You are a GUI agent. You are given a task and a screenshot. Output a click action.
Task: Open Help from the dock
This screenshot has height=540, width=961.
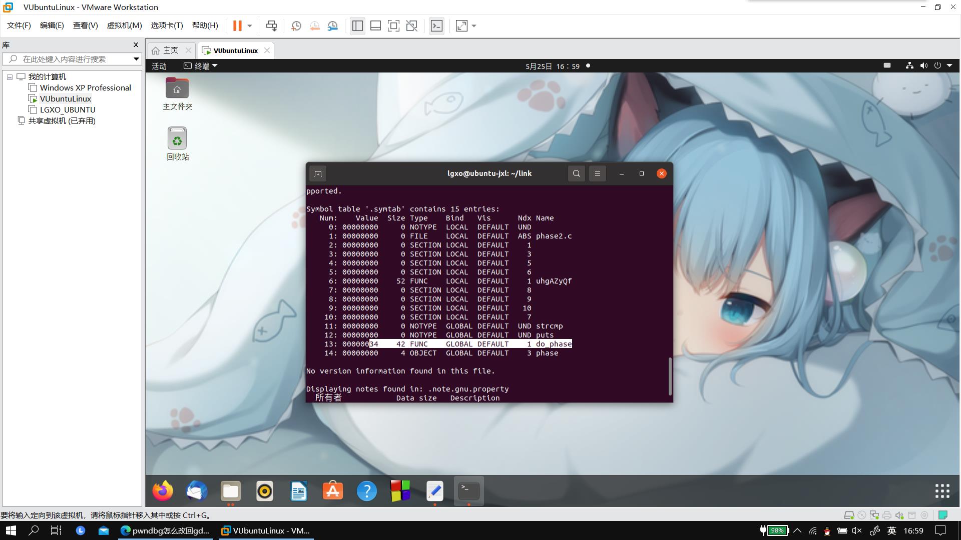coord(367,491)
